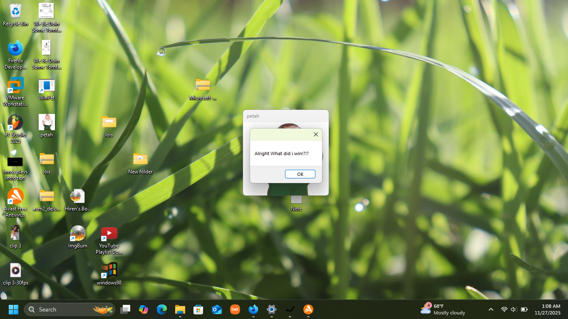
Task: Select the Firefox Developer desktop shortcut
Action: pyautogui.click(x=15, y=55)
